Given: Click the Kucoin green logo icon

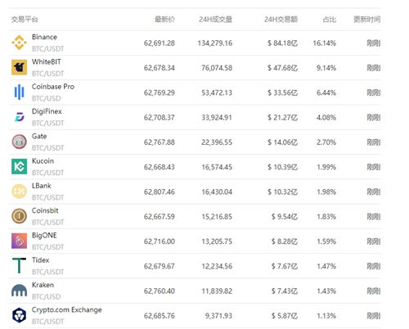Looking at the screenshot, I should pyautogui.click(x=19, y=166).
